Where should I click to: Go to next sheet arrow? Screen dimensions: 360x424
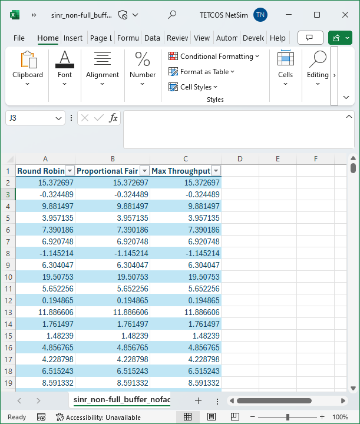click(38, 401)
